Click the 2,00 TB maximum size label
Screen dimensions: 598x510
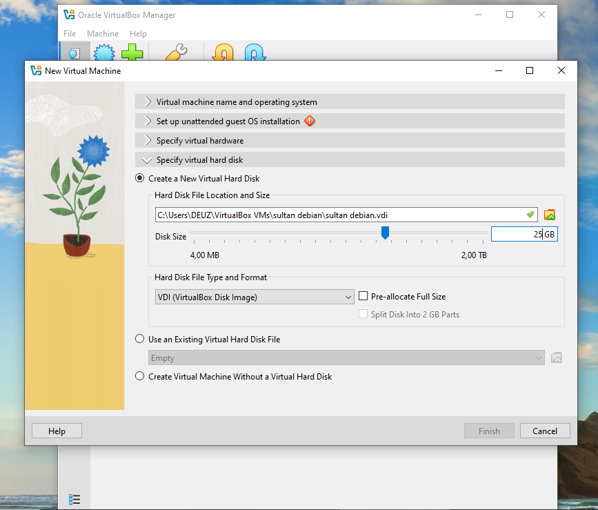(474, 255)
